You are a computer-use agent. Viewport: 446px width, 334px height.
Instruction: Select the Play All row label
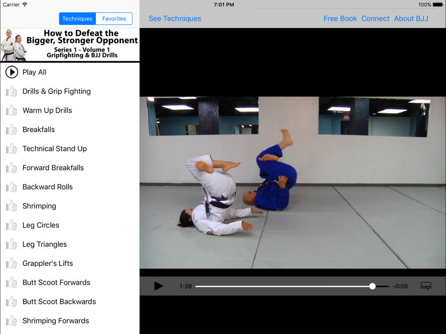coord(34,72)
